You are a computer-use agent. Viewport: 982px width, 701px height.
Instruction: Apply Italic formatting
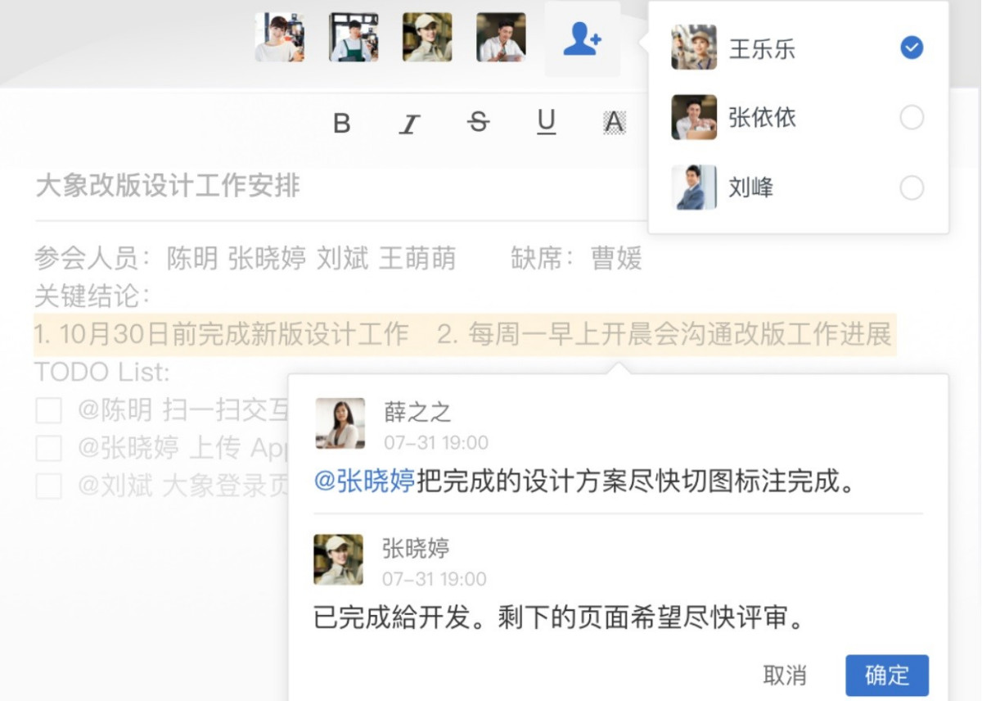point(409,124)
